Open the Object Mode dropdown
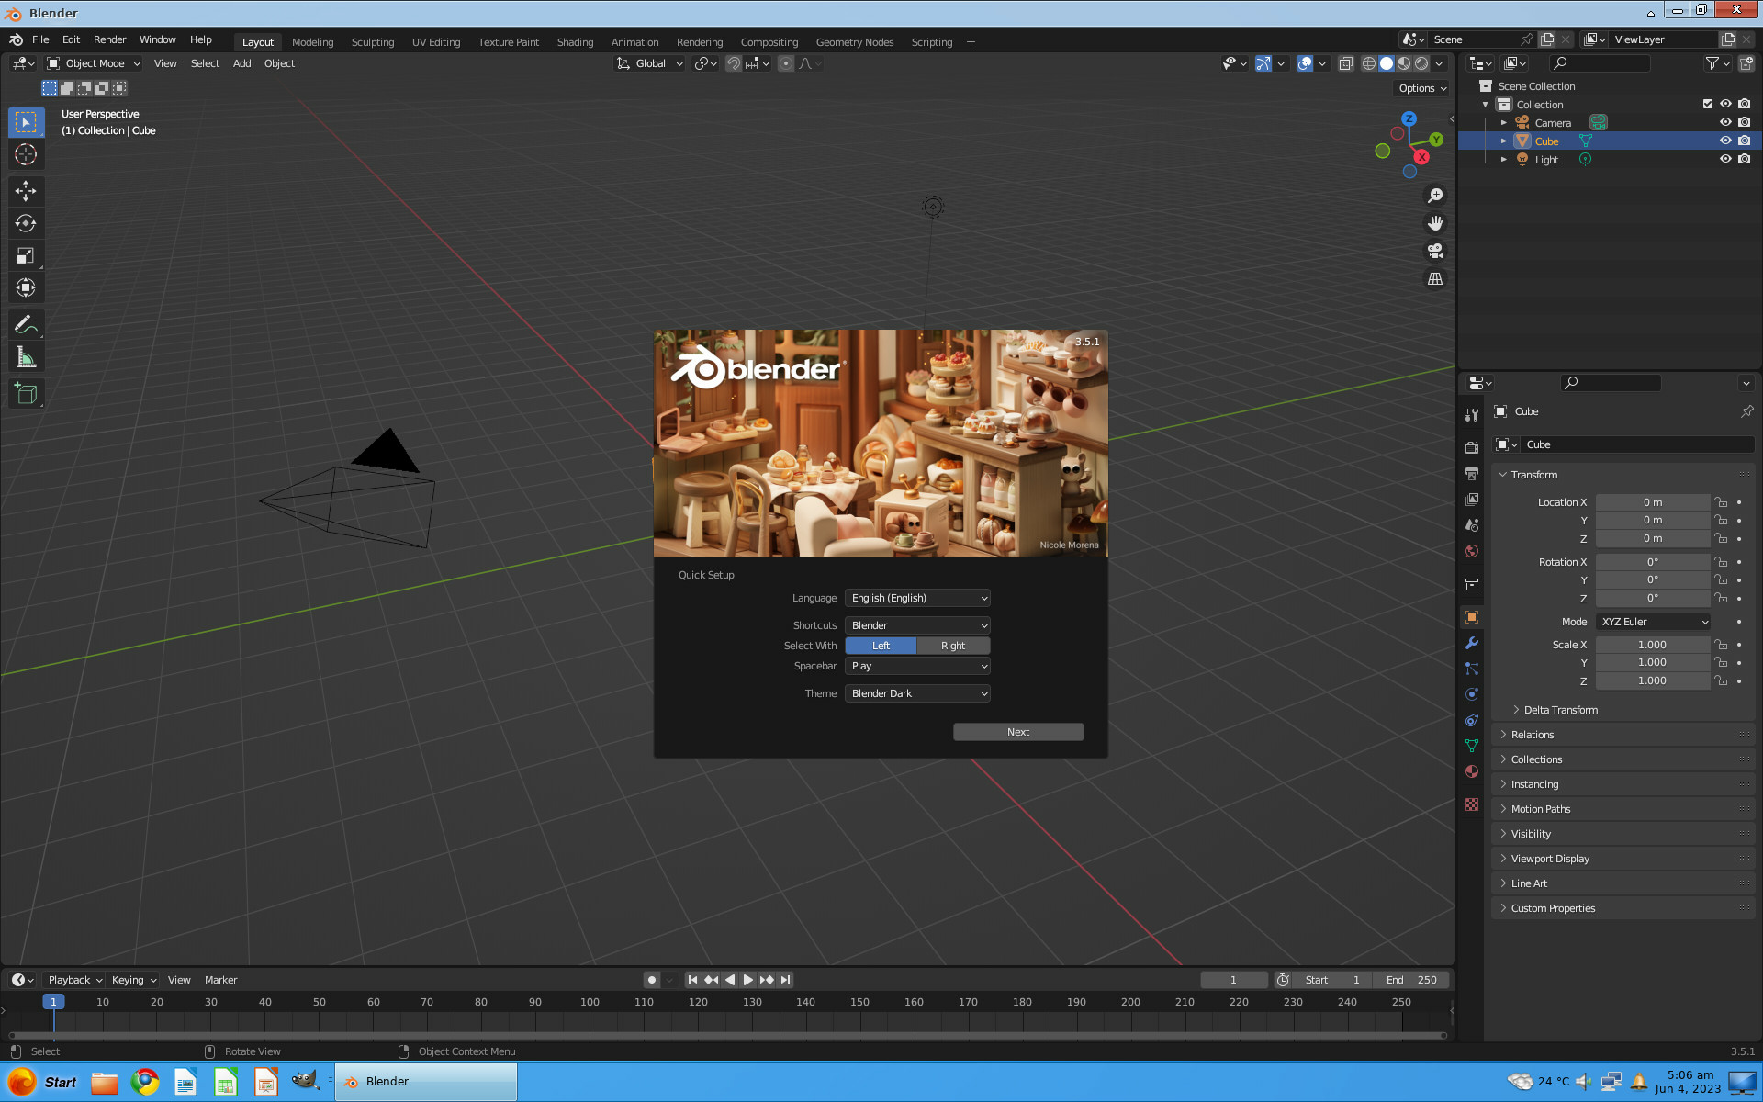Image resolution: width=1763 pixels, height=1102 pixels. pos(94,63)
